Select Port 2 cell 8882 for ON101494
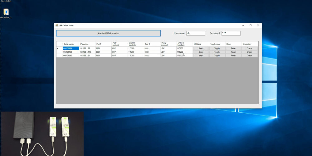Screen dimensions: 312x156 (152, 48)
